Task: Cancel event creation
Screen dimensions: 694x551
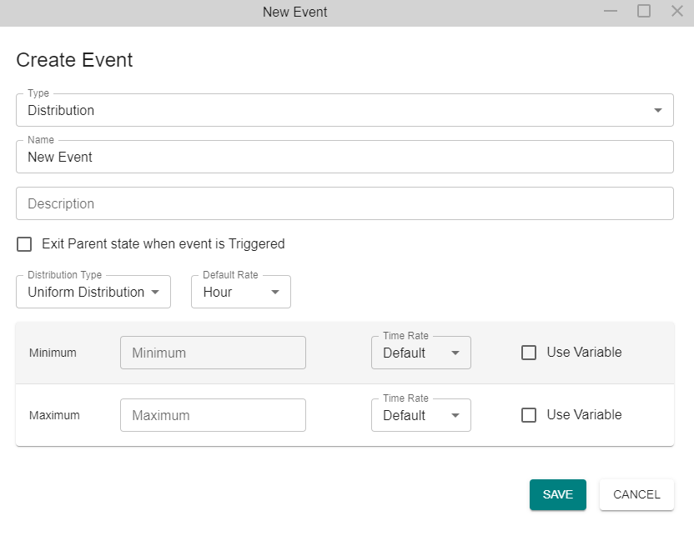Action: 636,494
